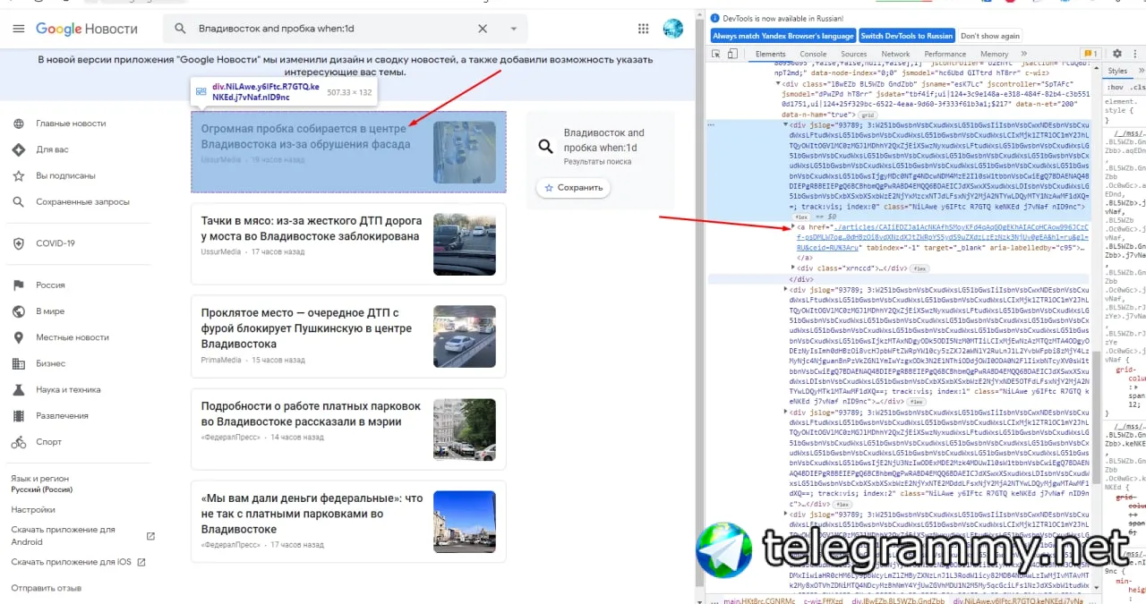Go to Главные новости section
This screenshot has width=1146, height=604.
pos(71,123)
